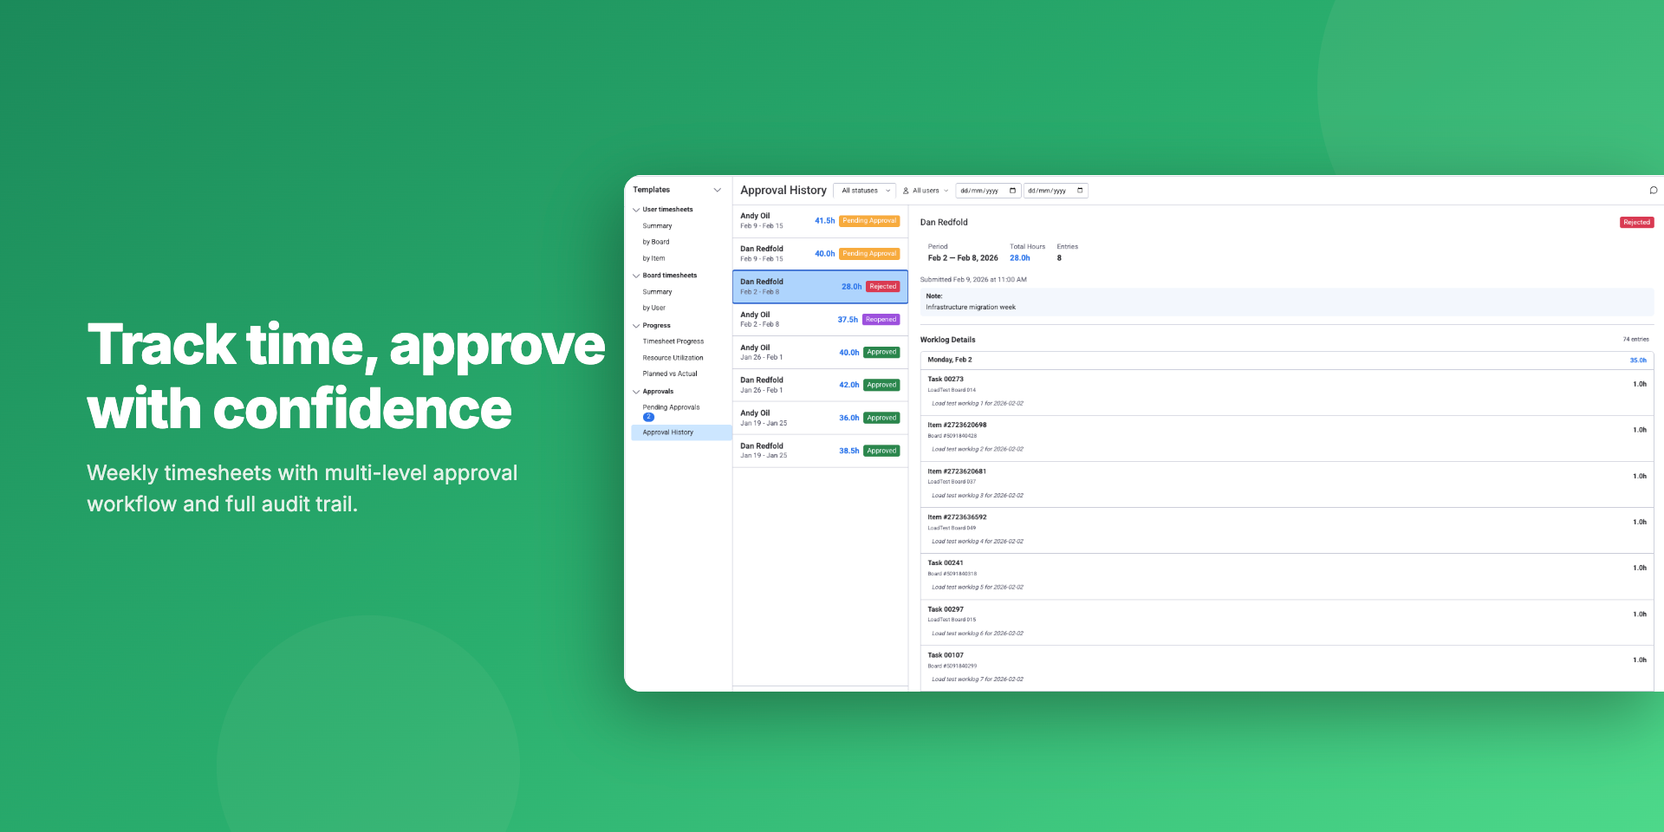Click calendar icon in second date field
The height and width of the screenshot is (832, 1664).
click(x=1080, y=191)
